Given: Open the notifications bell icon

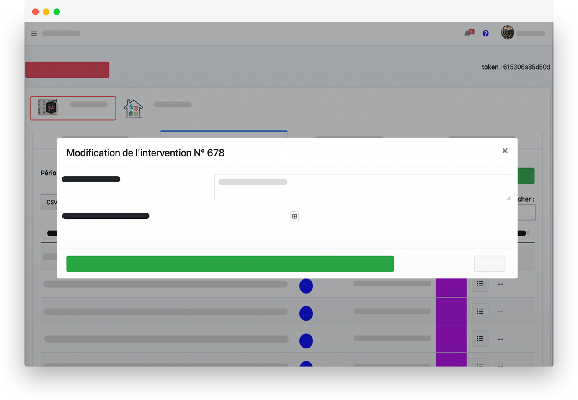Looking at the screenshot, I should point(468,33).
